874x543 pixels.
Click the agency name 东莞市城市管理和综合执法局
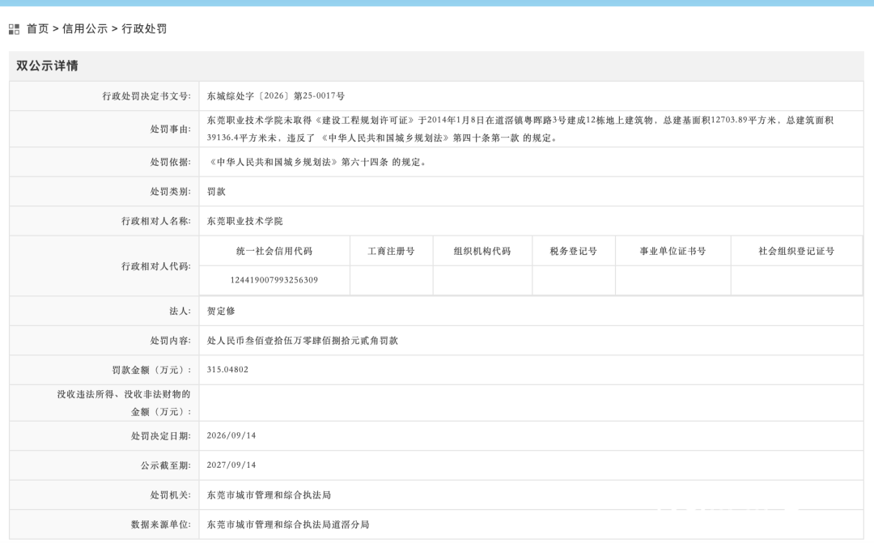[269, 495]
